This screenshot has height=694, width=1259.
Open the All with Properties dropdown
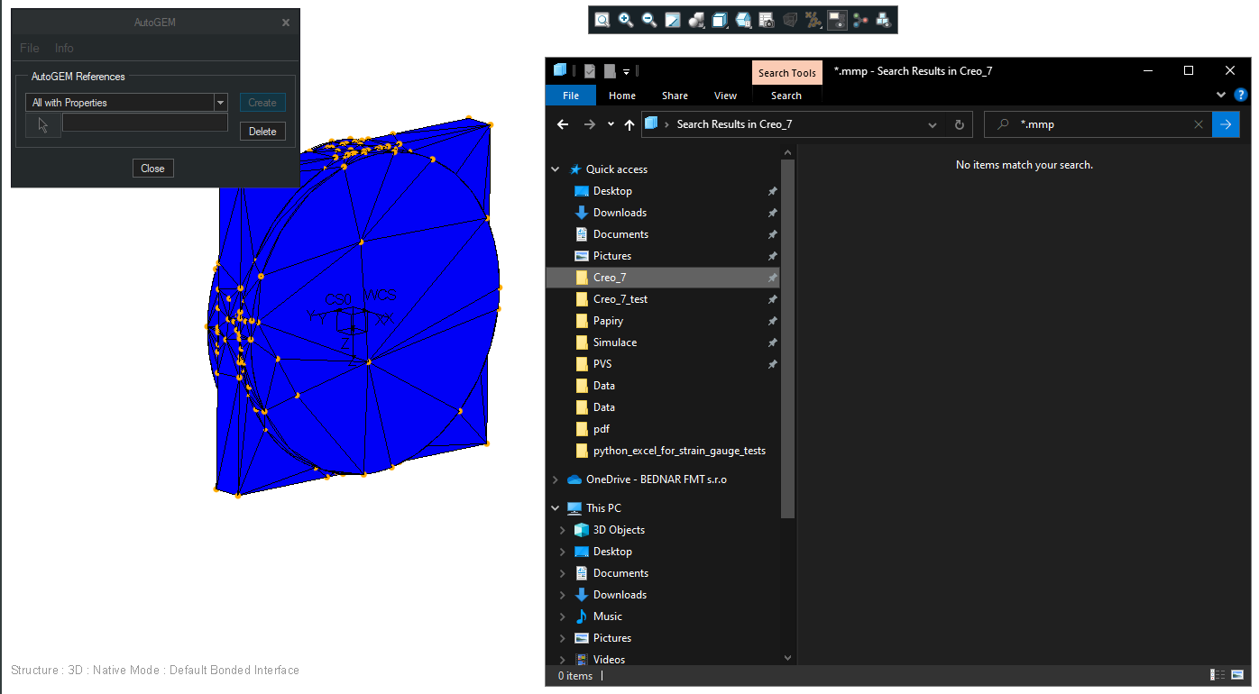coord(219,102)
